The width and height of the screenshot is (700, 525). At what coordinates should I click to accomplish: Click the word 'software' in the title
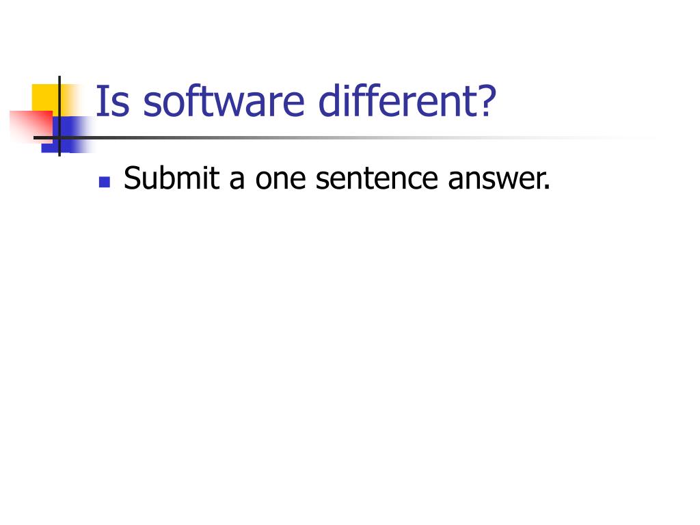[224, 101]
